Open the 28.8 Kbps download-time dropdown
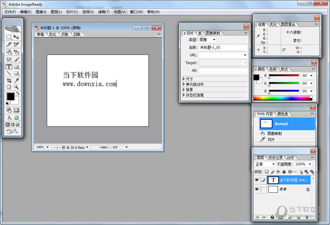Image resolution: width=330 pixels, height=225 pixels. click(x=87, y=147)
